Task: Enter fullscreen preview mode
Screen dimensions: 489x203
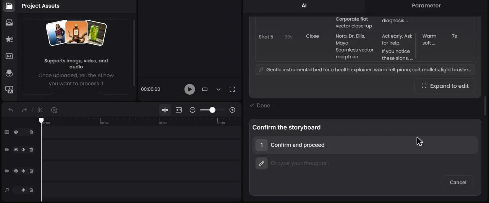Action: (232, 89)
